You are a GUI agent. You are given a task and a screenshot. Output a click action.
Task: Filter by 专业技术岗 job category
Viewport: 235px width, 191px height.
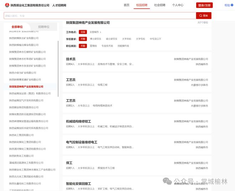107,46
